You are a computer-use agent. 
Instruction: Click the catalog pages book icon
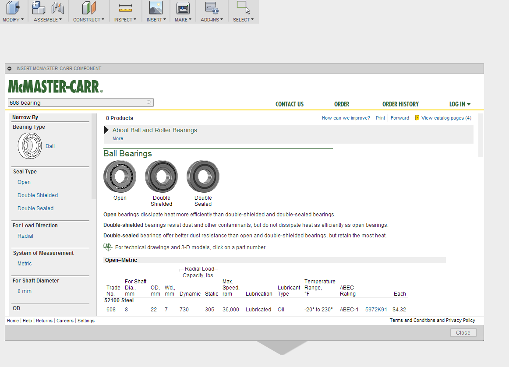417,118
